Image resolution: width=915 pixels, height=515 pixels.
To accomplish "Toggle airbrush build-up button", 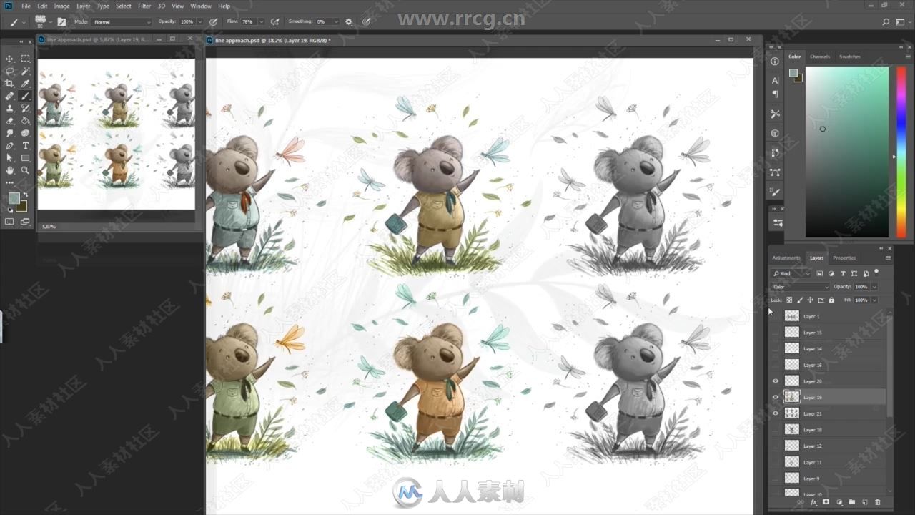I will [275, 22].
